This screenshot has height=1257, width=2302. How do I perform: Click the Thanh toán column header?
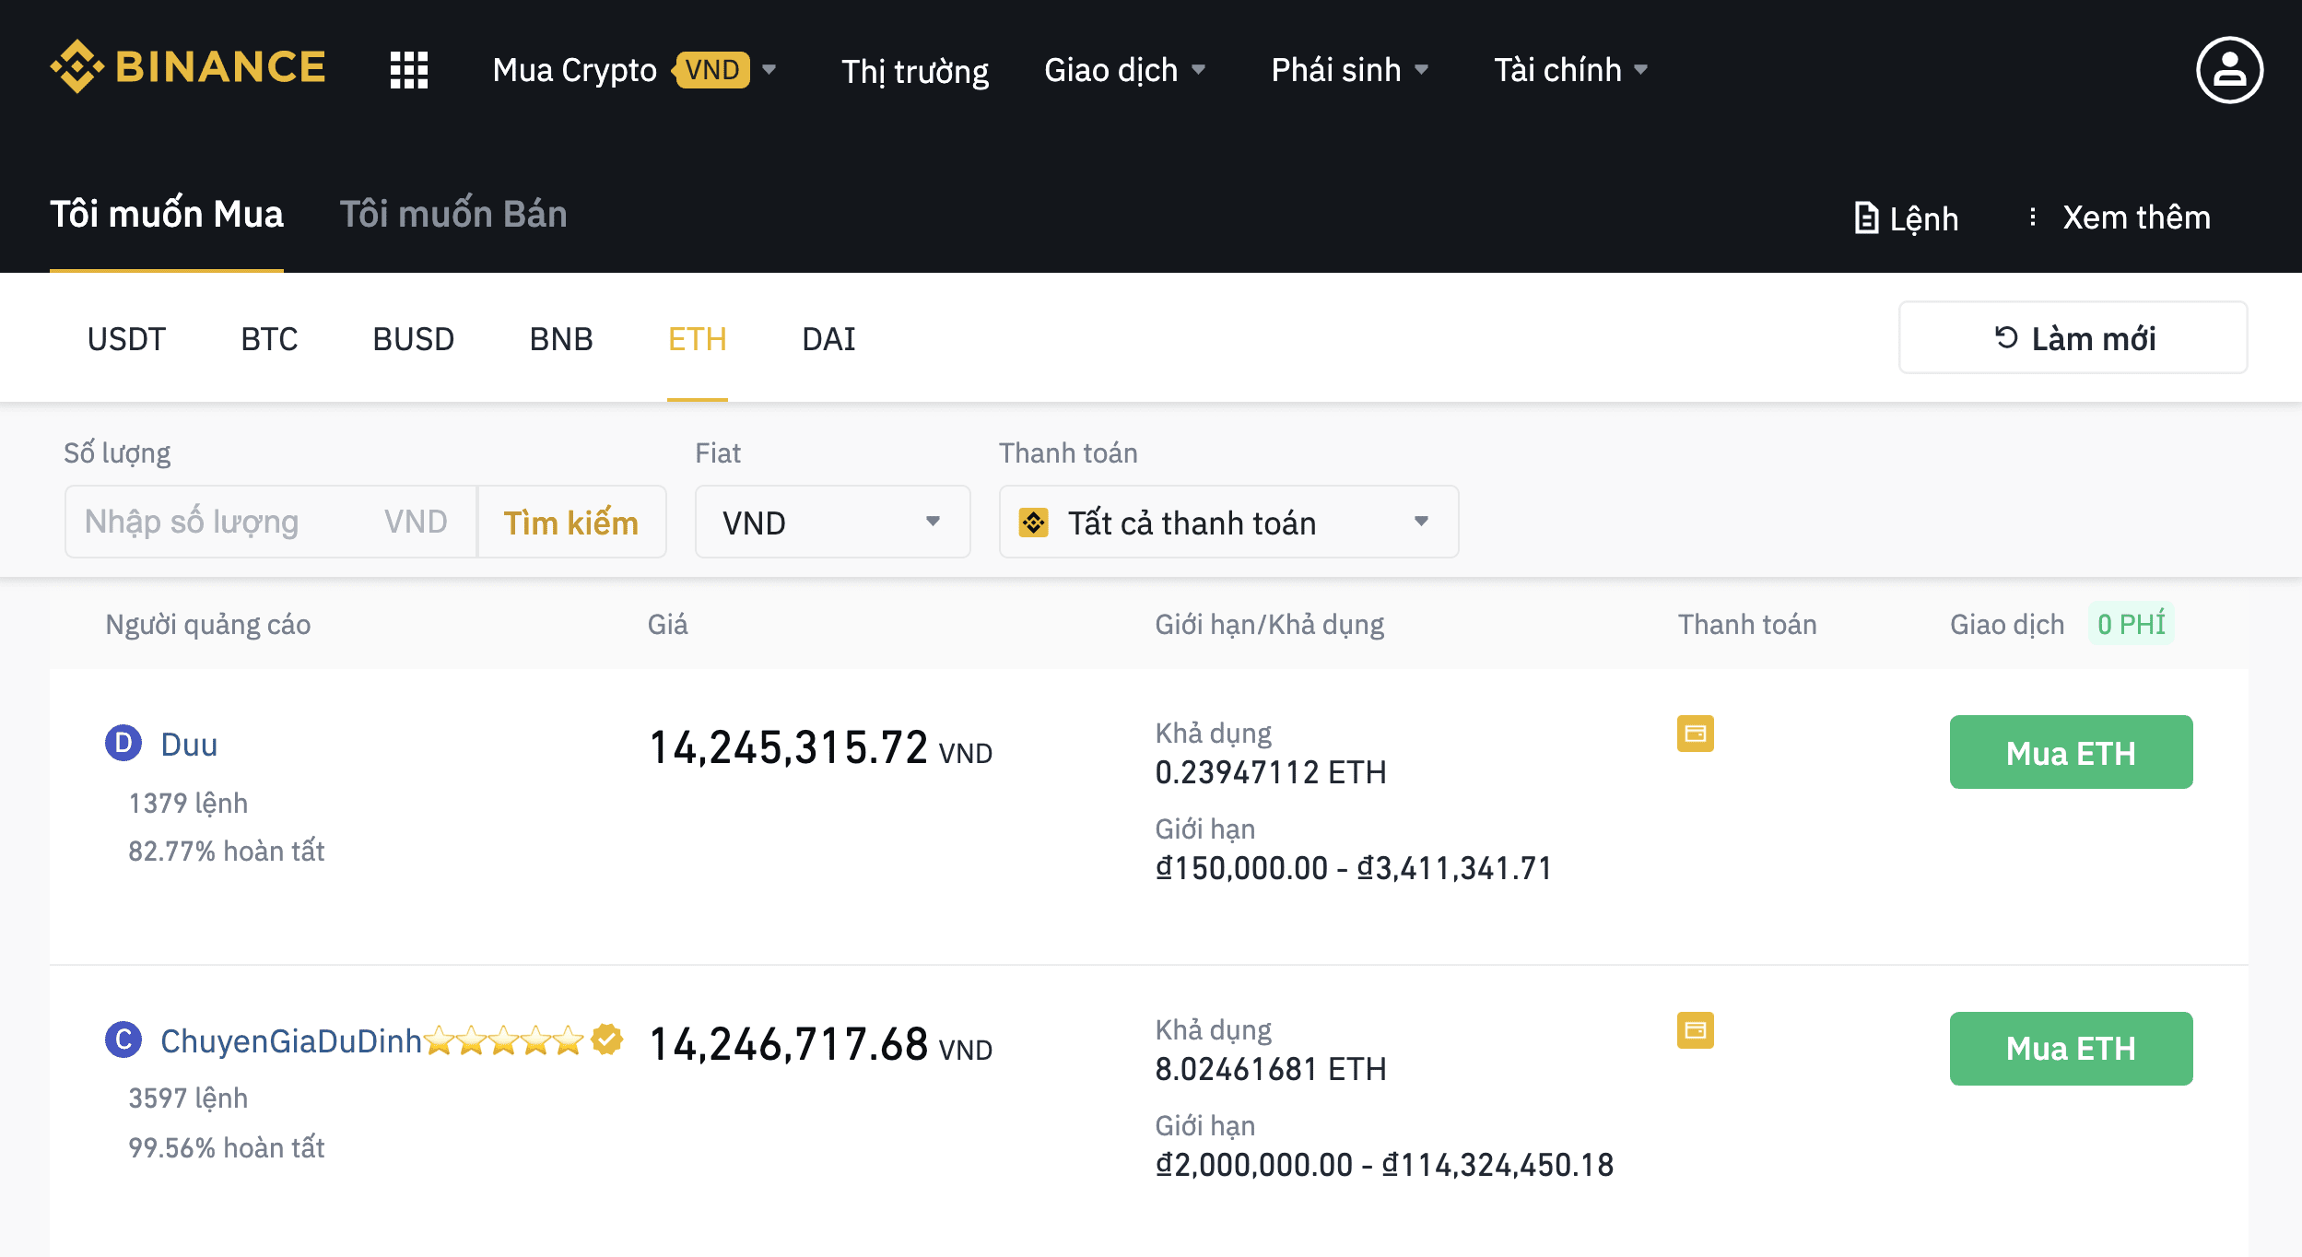pos(1746,624)
